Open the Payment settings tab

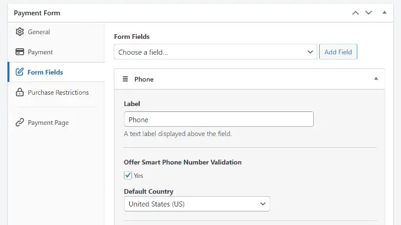[x=56, y=52]
